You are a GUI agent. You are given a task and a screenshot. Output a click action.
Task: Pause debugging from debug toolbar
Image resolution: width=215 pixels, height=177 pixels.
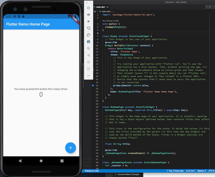[210, 7]
